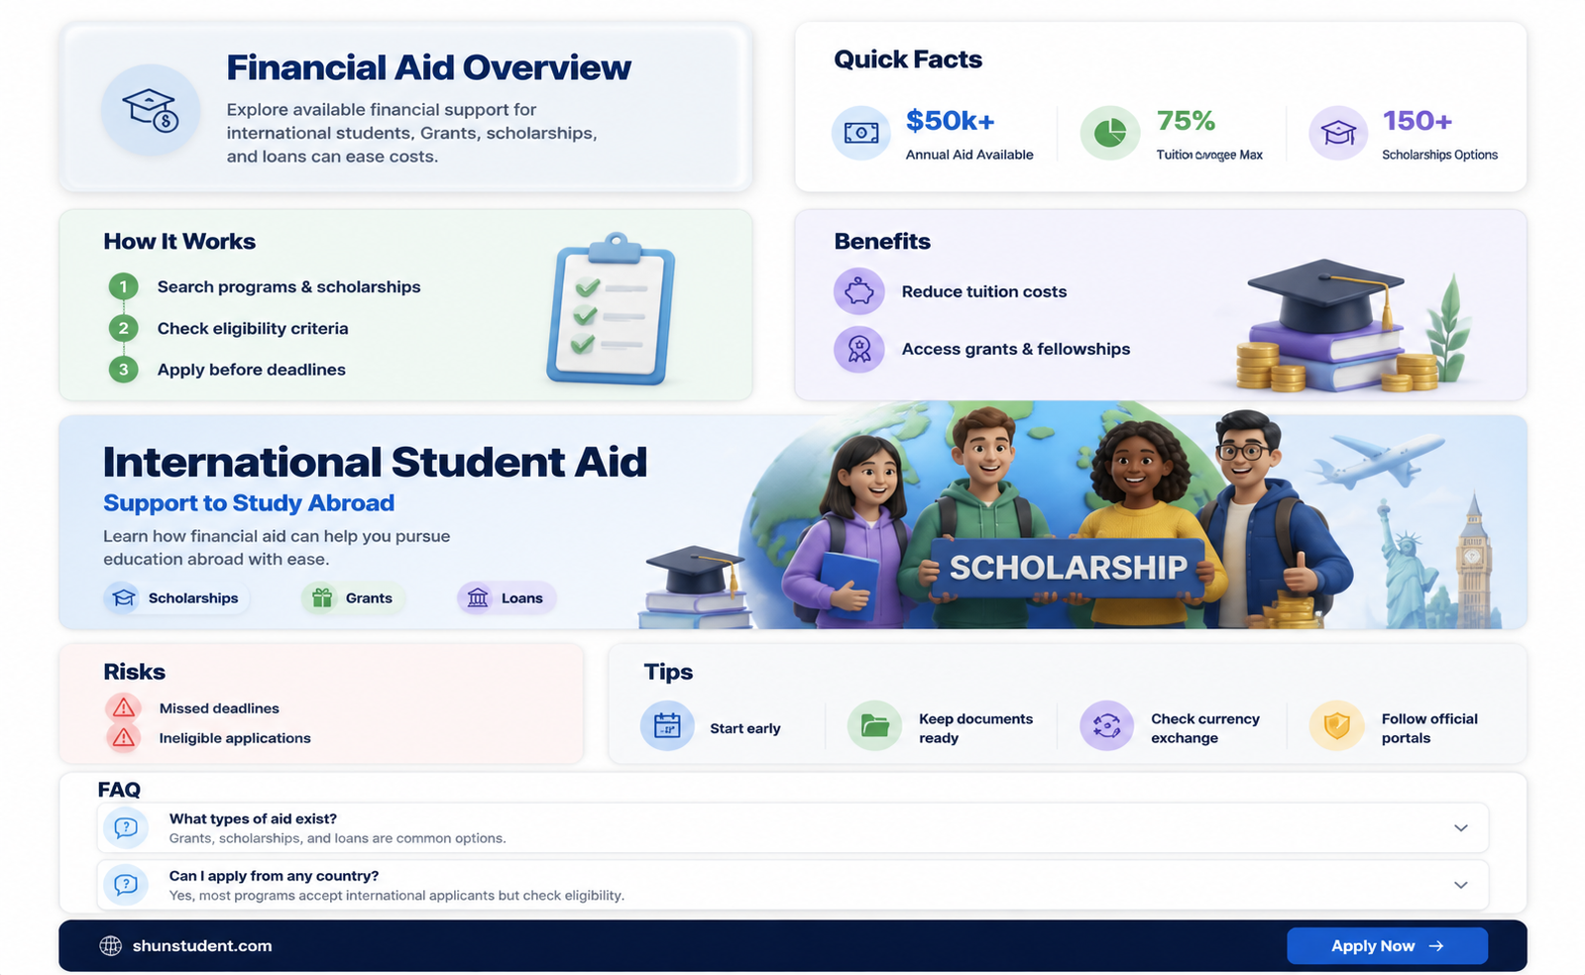The width and height of the screenshot is (1585, 975).
Task: Click the cap icon in Scholarships chip
Action: click(124, 597)
